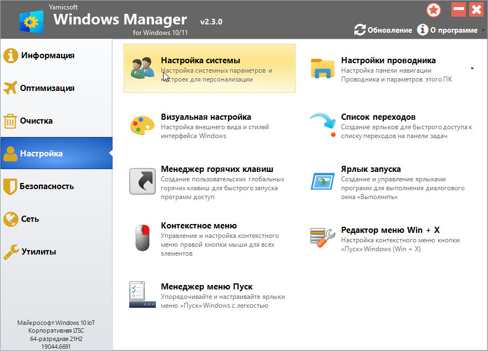Expand dropdown arrow beside Настройки проводника
The height and width of the screenshot is (351, 488).
pos(472,69)
